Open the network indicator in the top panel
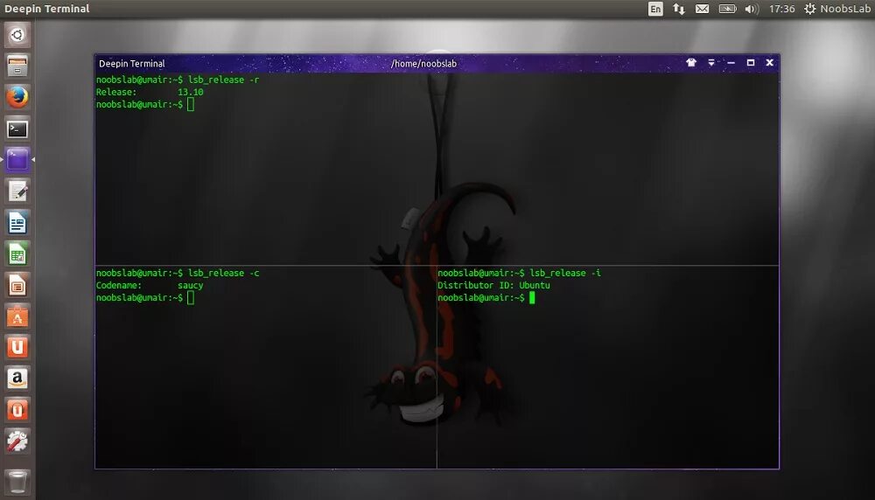The height and width of the screenshot is (500, 875). 679,9
